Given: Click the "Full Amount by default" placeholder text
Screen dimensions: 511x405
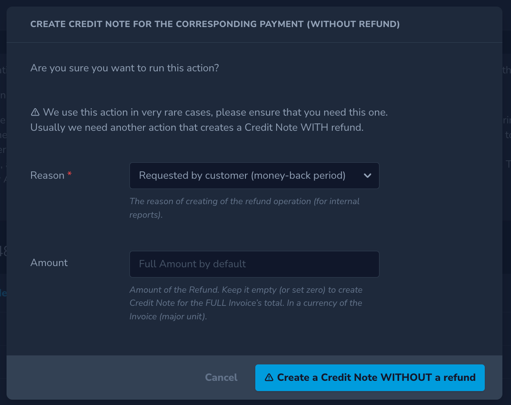Looking at the screenshot, I should click(x=193, y=264).
